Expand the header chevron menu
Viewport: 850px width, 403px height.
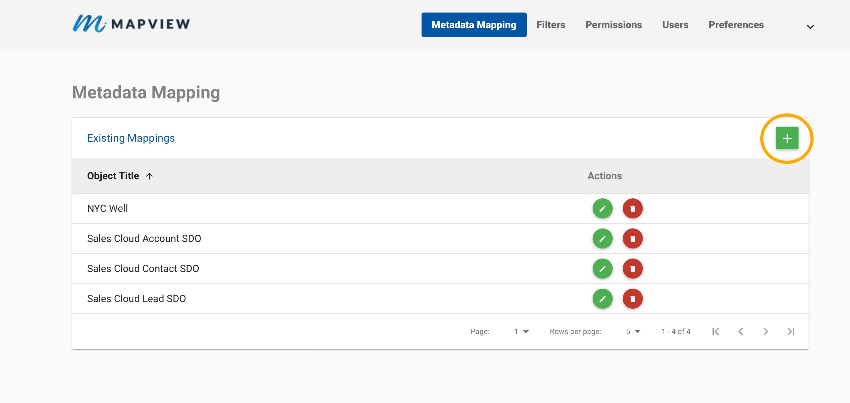coord(810,27)
